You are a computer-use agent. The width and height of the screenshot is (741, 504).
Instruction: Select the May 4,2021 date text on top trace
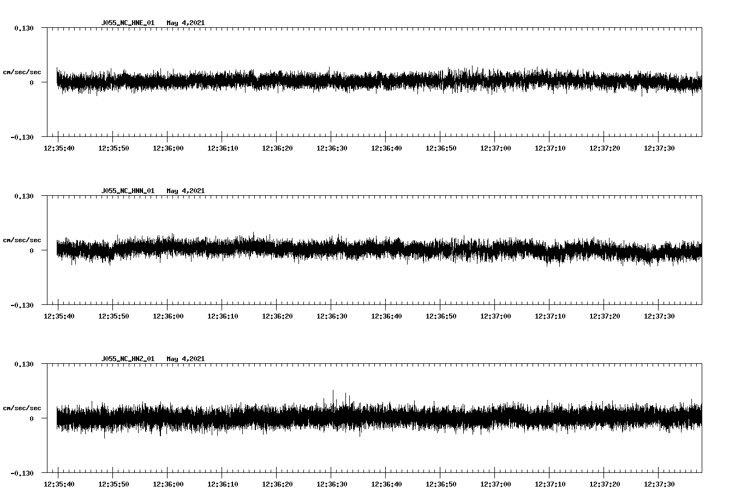186,22
